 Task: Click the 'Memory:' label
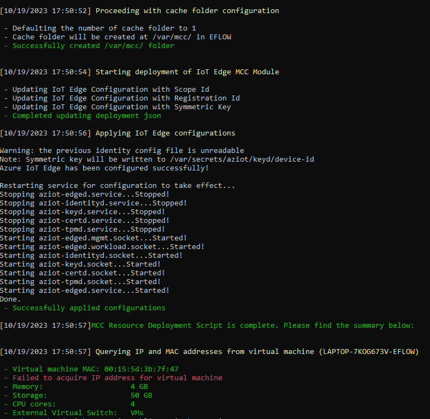point(27,387)
